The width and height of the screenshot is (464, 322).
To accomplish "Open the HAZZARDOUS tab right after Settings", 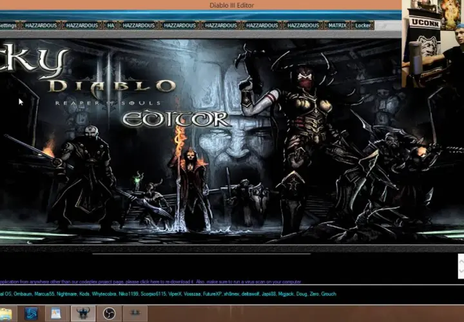I will (x=41, y=25).
